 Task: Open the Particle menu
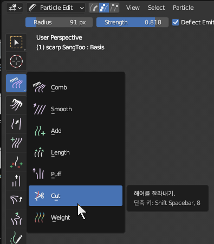(183, 8)
